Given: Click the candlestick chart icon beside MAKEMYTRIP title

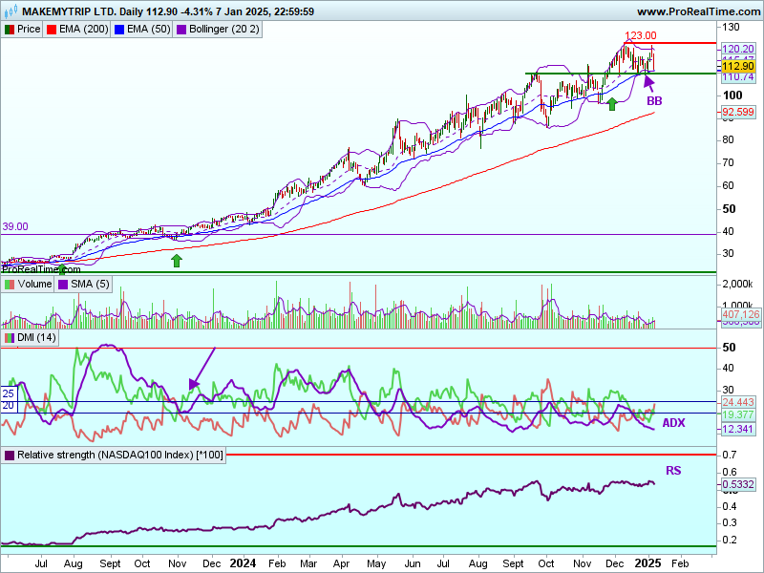Looking at the screenshot, I should coord(10,11).
